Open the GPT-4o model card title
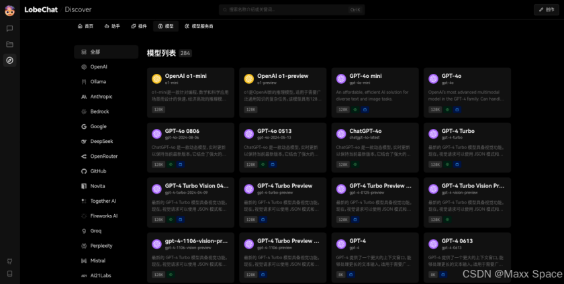 pos(451,76)
